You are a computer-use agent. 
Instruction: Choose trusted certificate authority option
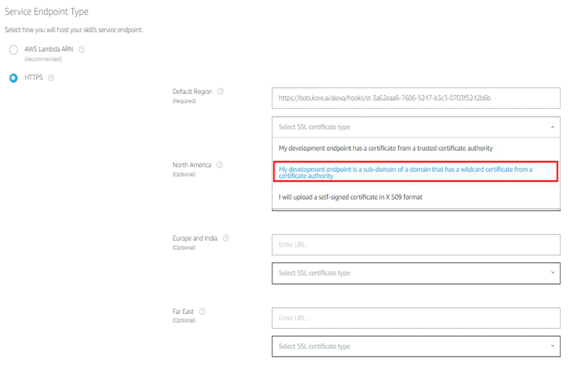click(416, 148)
